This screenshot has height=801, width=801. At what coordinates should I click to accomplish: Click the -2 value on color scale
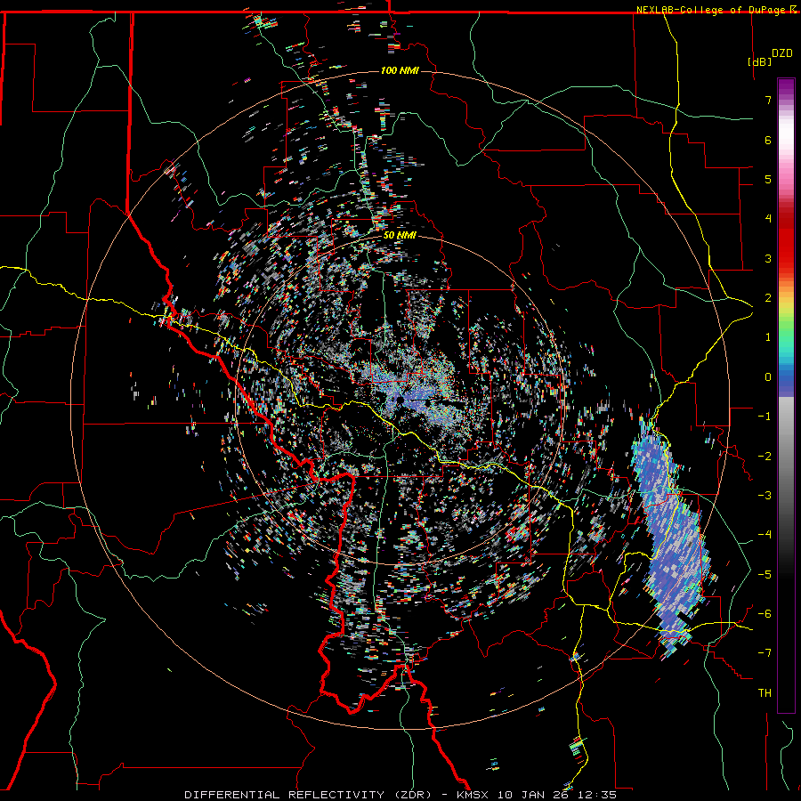pyautogui.click(x=765, y=457)
